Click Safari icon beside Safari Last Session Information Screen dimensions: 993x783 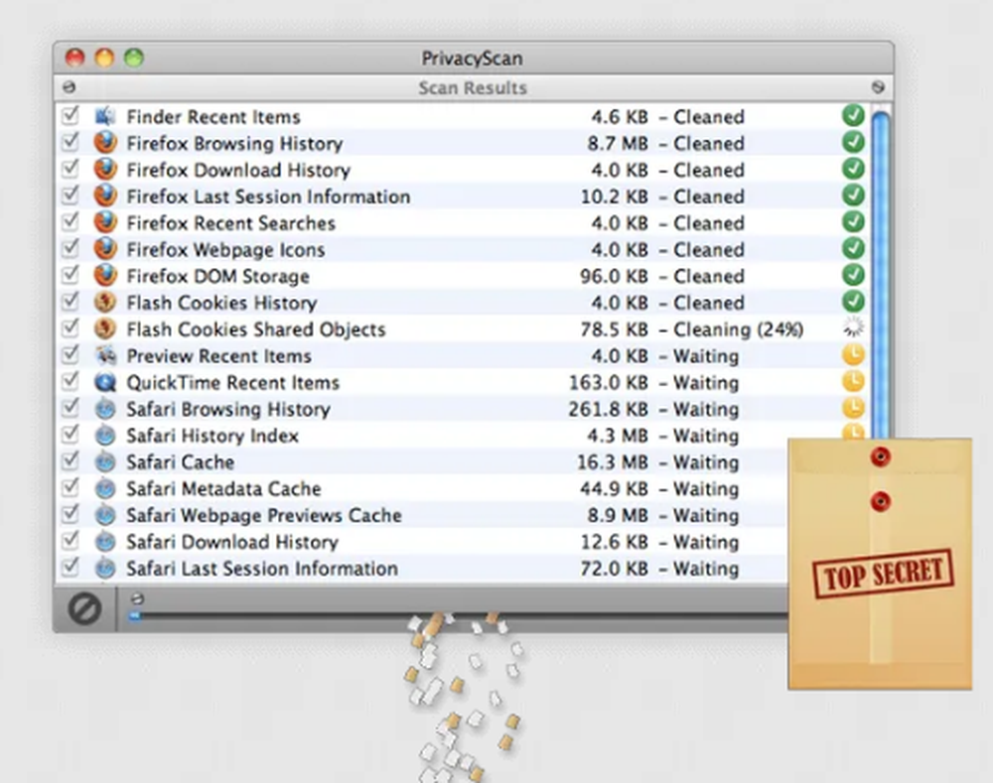pyautogui.click(x=105, y=569)
